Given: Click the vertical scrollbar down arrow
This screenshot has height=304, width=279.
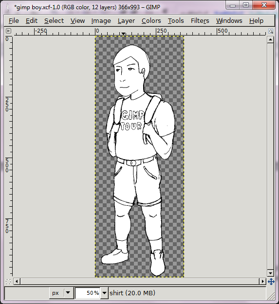Looking at the screenshot, I should (x=270, y=273).
